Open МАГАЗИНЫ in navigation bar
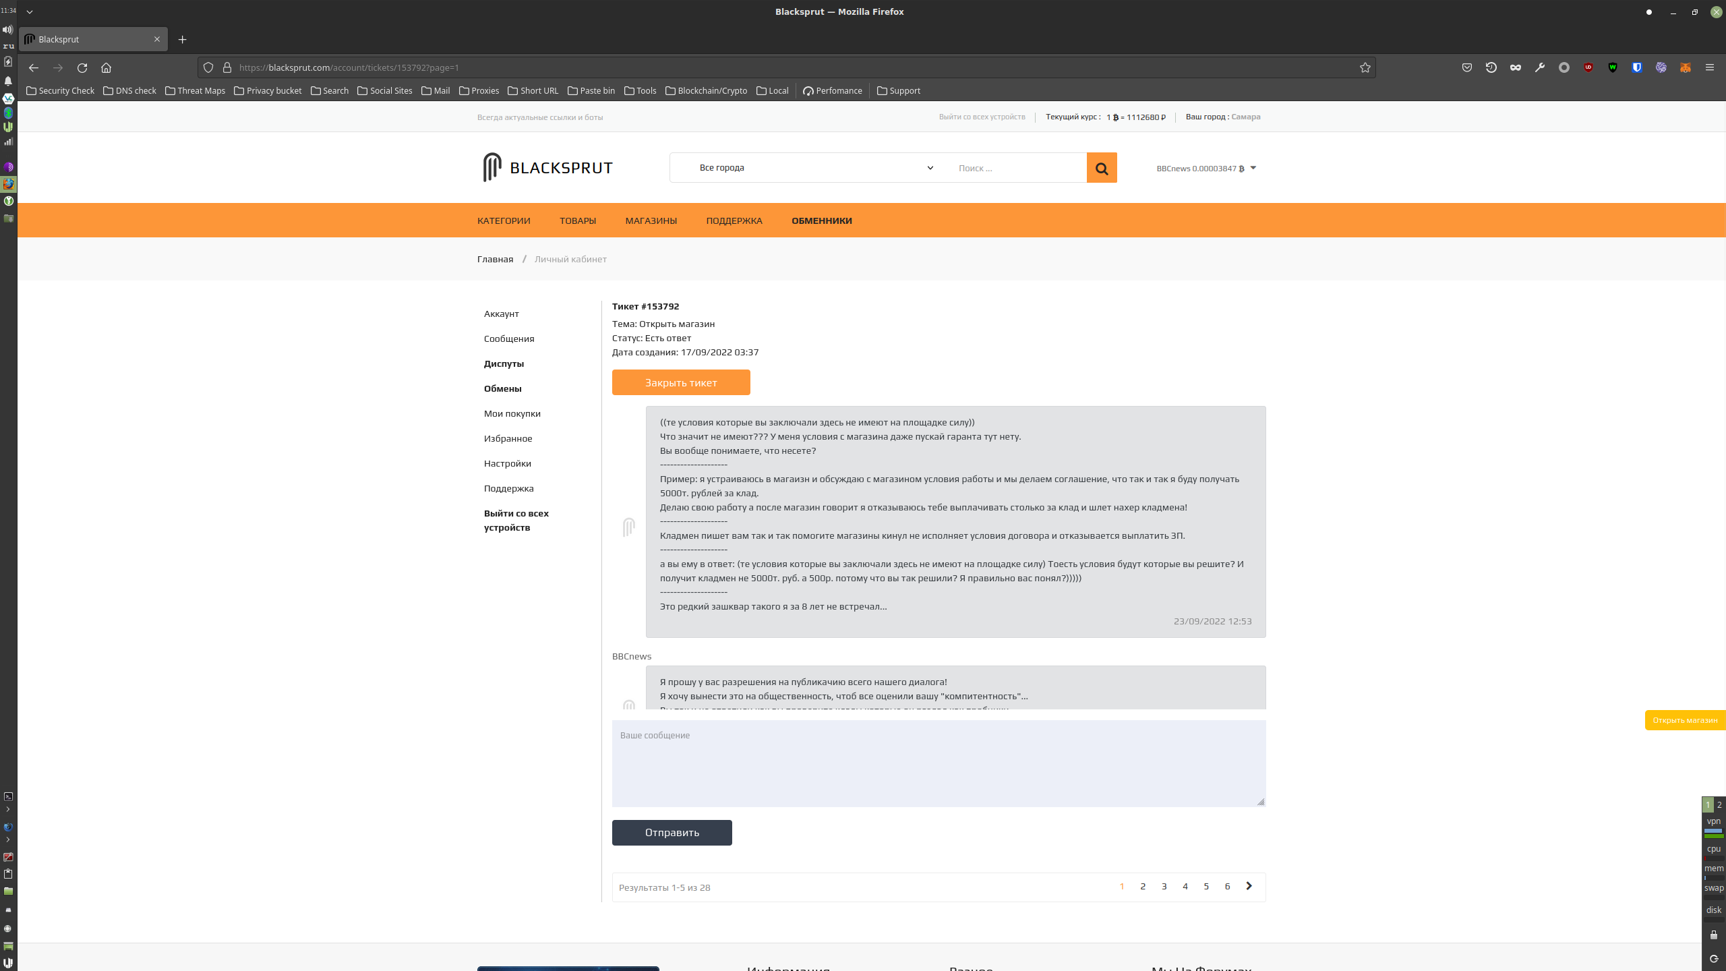This screenshot has height=971, width=1726. [651, 220]
